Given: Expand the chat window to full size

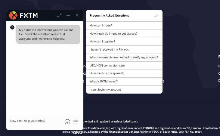Looking at the screenshot, I should [x=60, y=15].
